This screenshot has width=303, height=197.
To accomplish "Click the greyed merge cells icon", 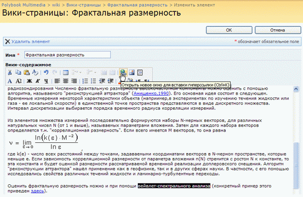I will coord(112,73).
